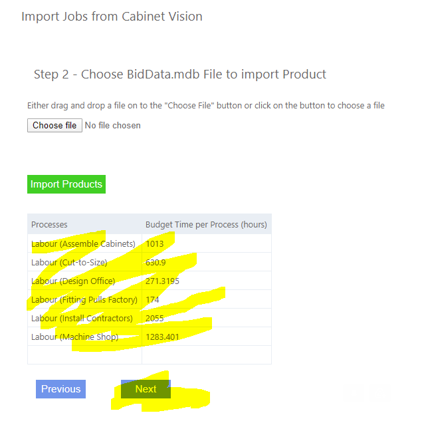422x437 pixels.
Task: Proceed by clicking the Next button
Action: 146,389
